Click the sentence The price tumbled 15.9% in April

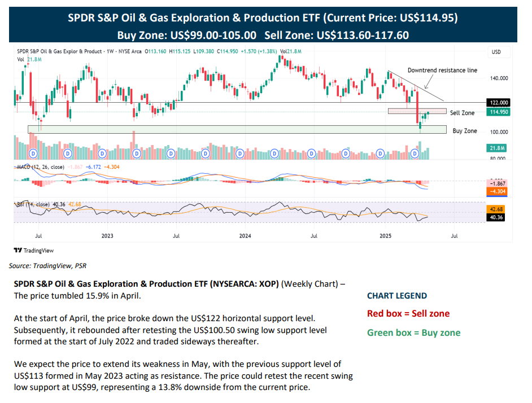pos(77,296)
